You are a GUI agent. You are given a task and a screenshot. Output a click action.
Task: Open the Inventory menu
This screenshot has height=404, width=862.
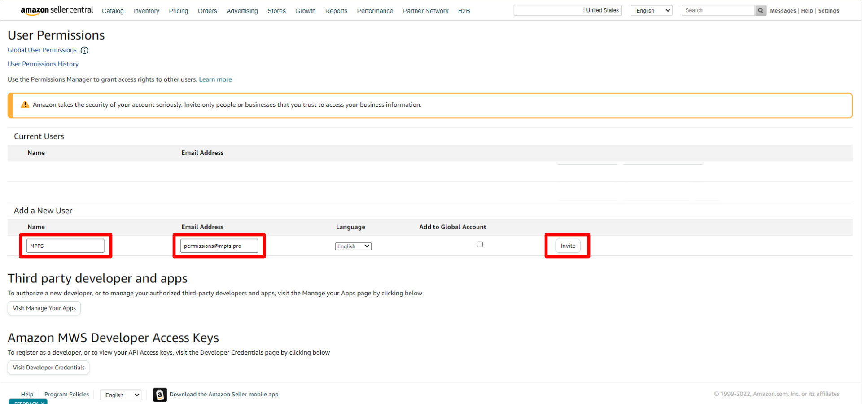[146, 11]
